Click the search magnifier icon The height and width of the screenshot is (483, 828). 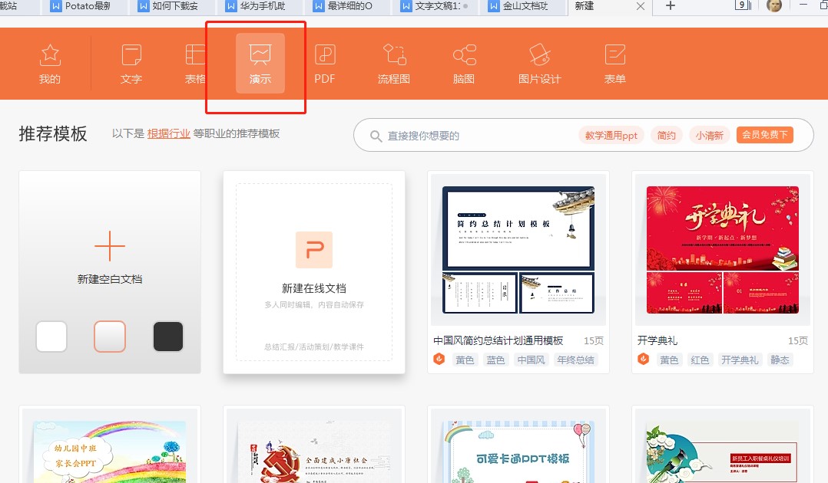376,136
